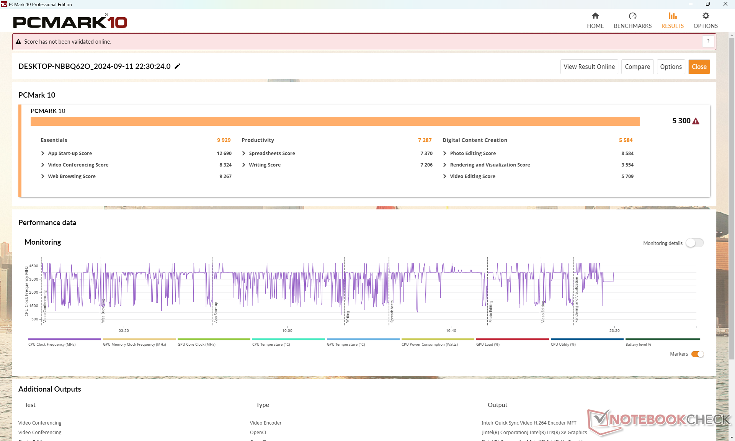Click the Home icon in navigation
The image size is (735, 441).
coord(595,16)
